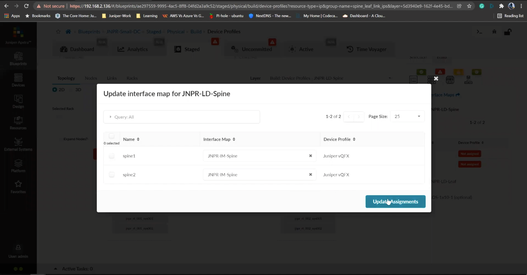Check the spine2 row checkbox
The height and width of the screenshot is (275, 527).
(x=112, y=175)
